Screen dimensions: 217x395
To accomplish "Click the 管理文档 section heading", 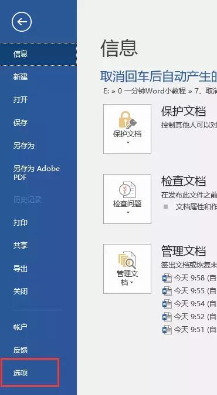I will coord(184,251).
